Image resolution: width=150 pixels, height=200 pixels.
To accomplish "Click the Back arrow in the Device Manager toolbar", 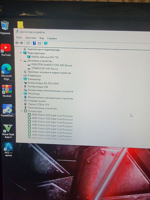I will 17,43.
